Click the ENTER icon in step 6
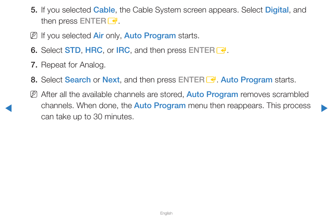 click(221, 50)
